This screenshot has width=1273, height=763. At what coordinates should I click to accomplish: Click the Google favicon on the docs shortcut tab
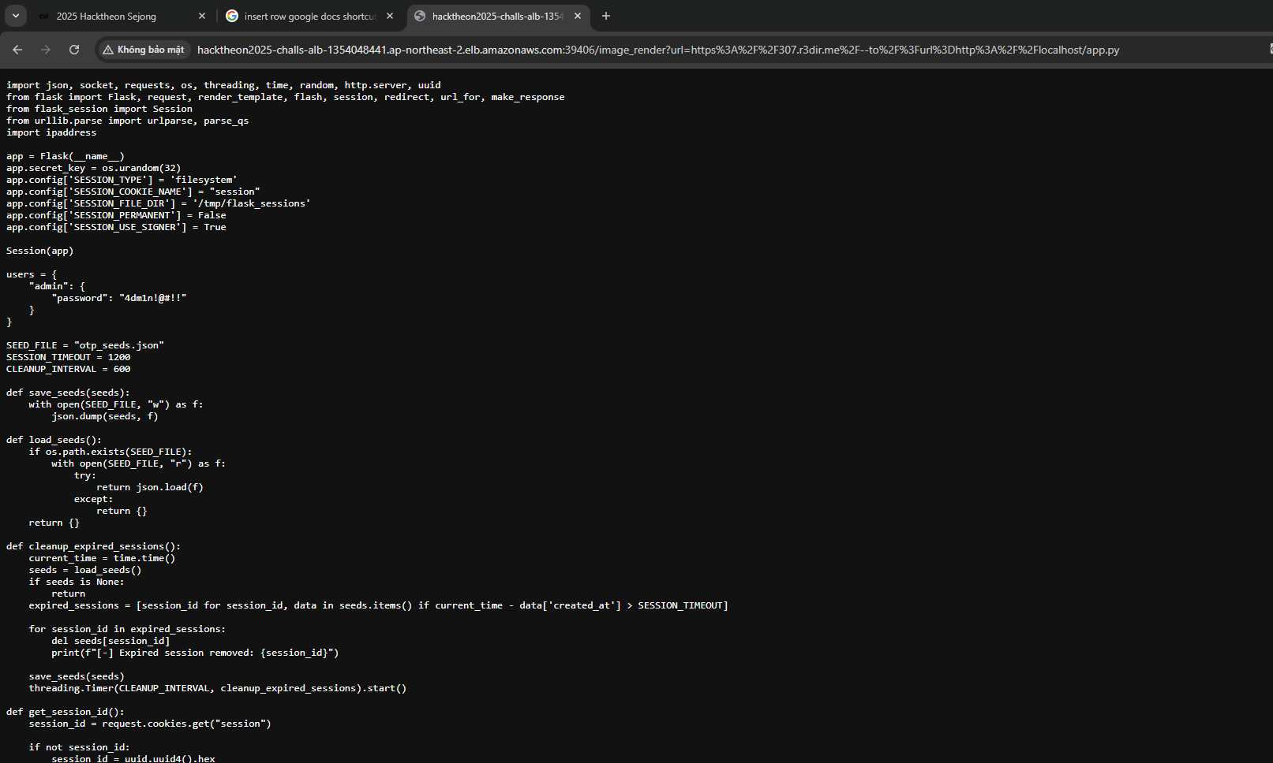(232, 16)
